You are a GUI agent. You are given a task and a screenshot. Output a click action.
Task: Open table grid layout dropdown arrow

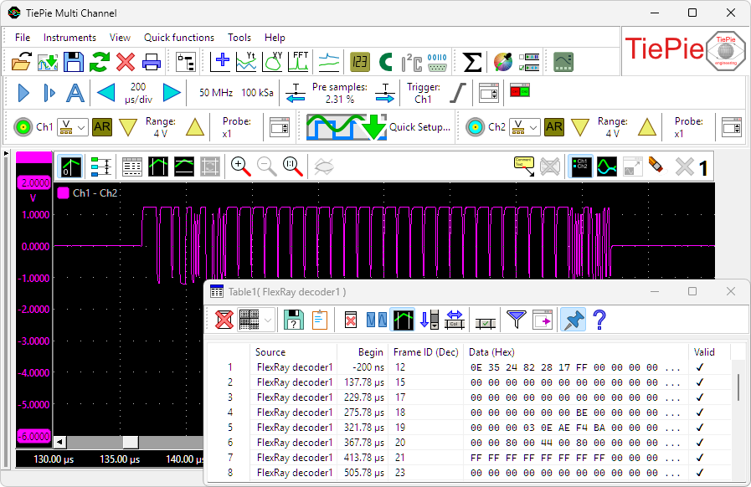coord(268,320)
